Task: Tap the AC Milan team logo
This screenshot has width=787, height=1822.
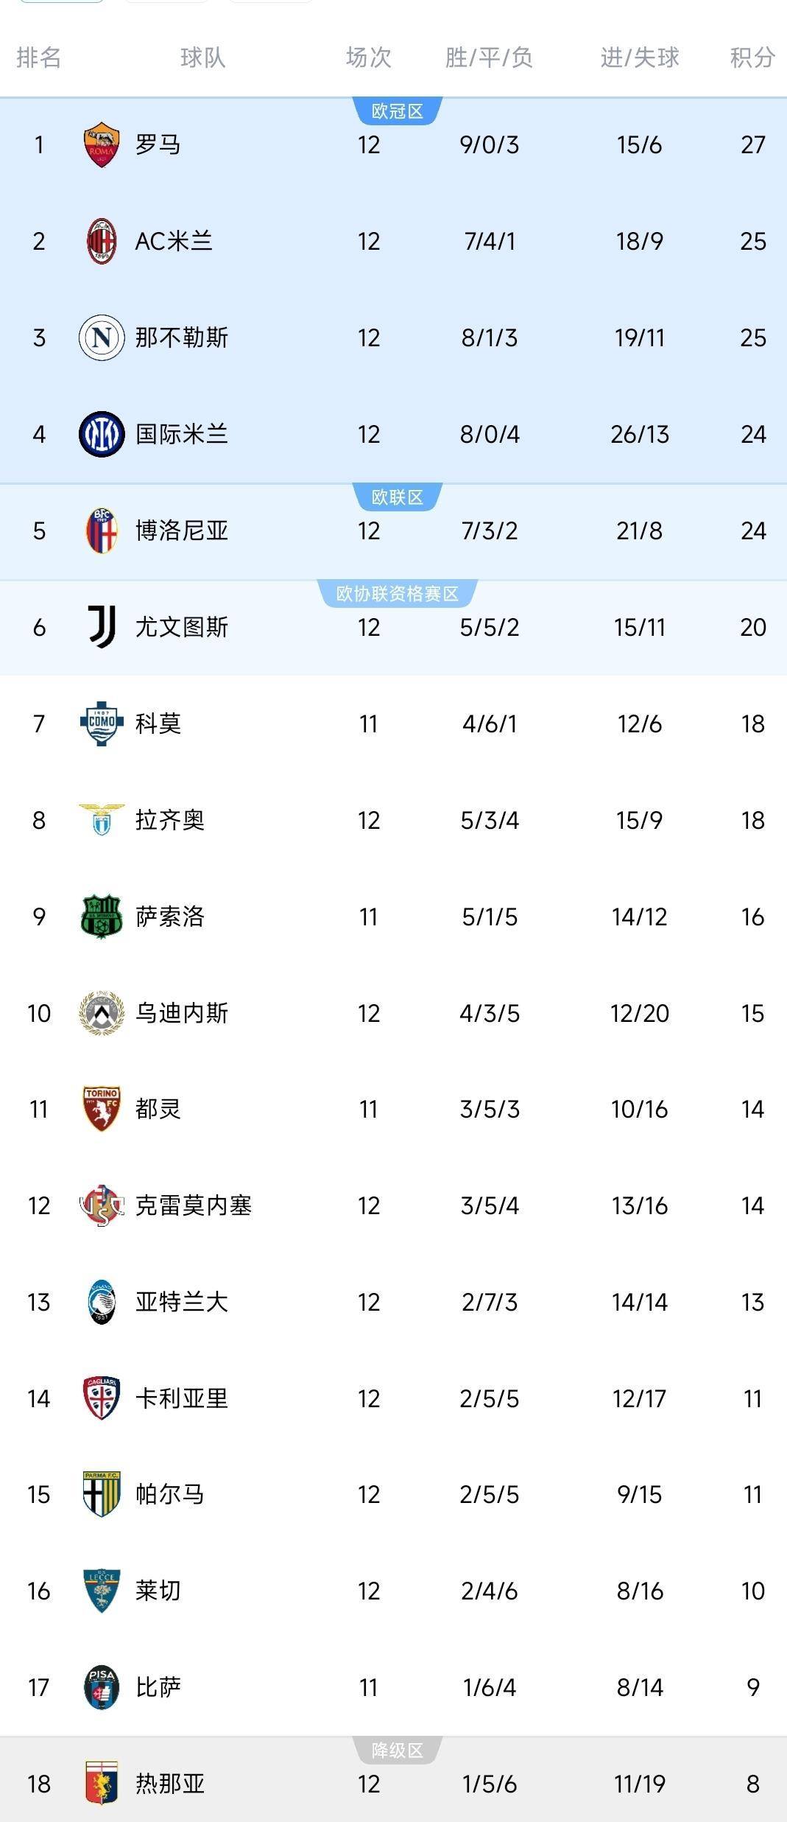Action: pyautogui.click(x=102, y=241)
